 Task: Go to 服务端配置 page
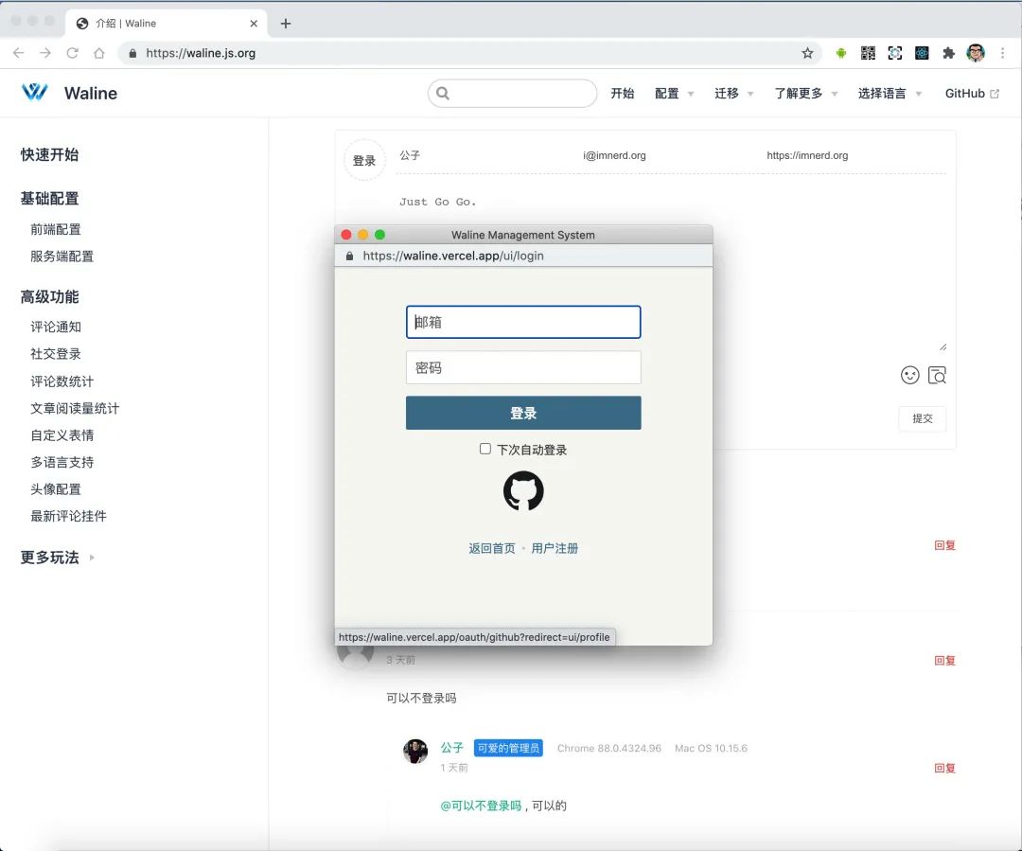(62, 257)
